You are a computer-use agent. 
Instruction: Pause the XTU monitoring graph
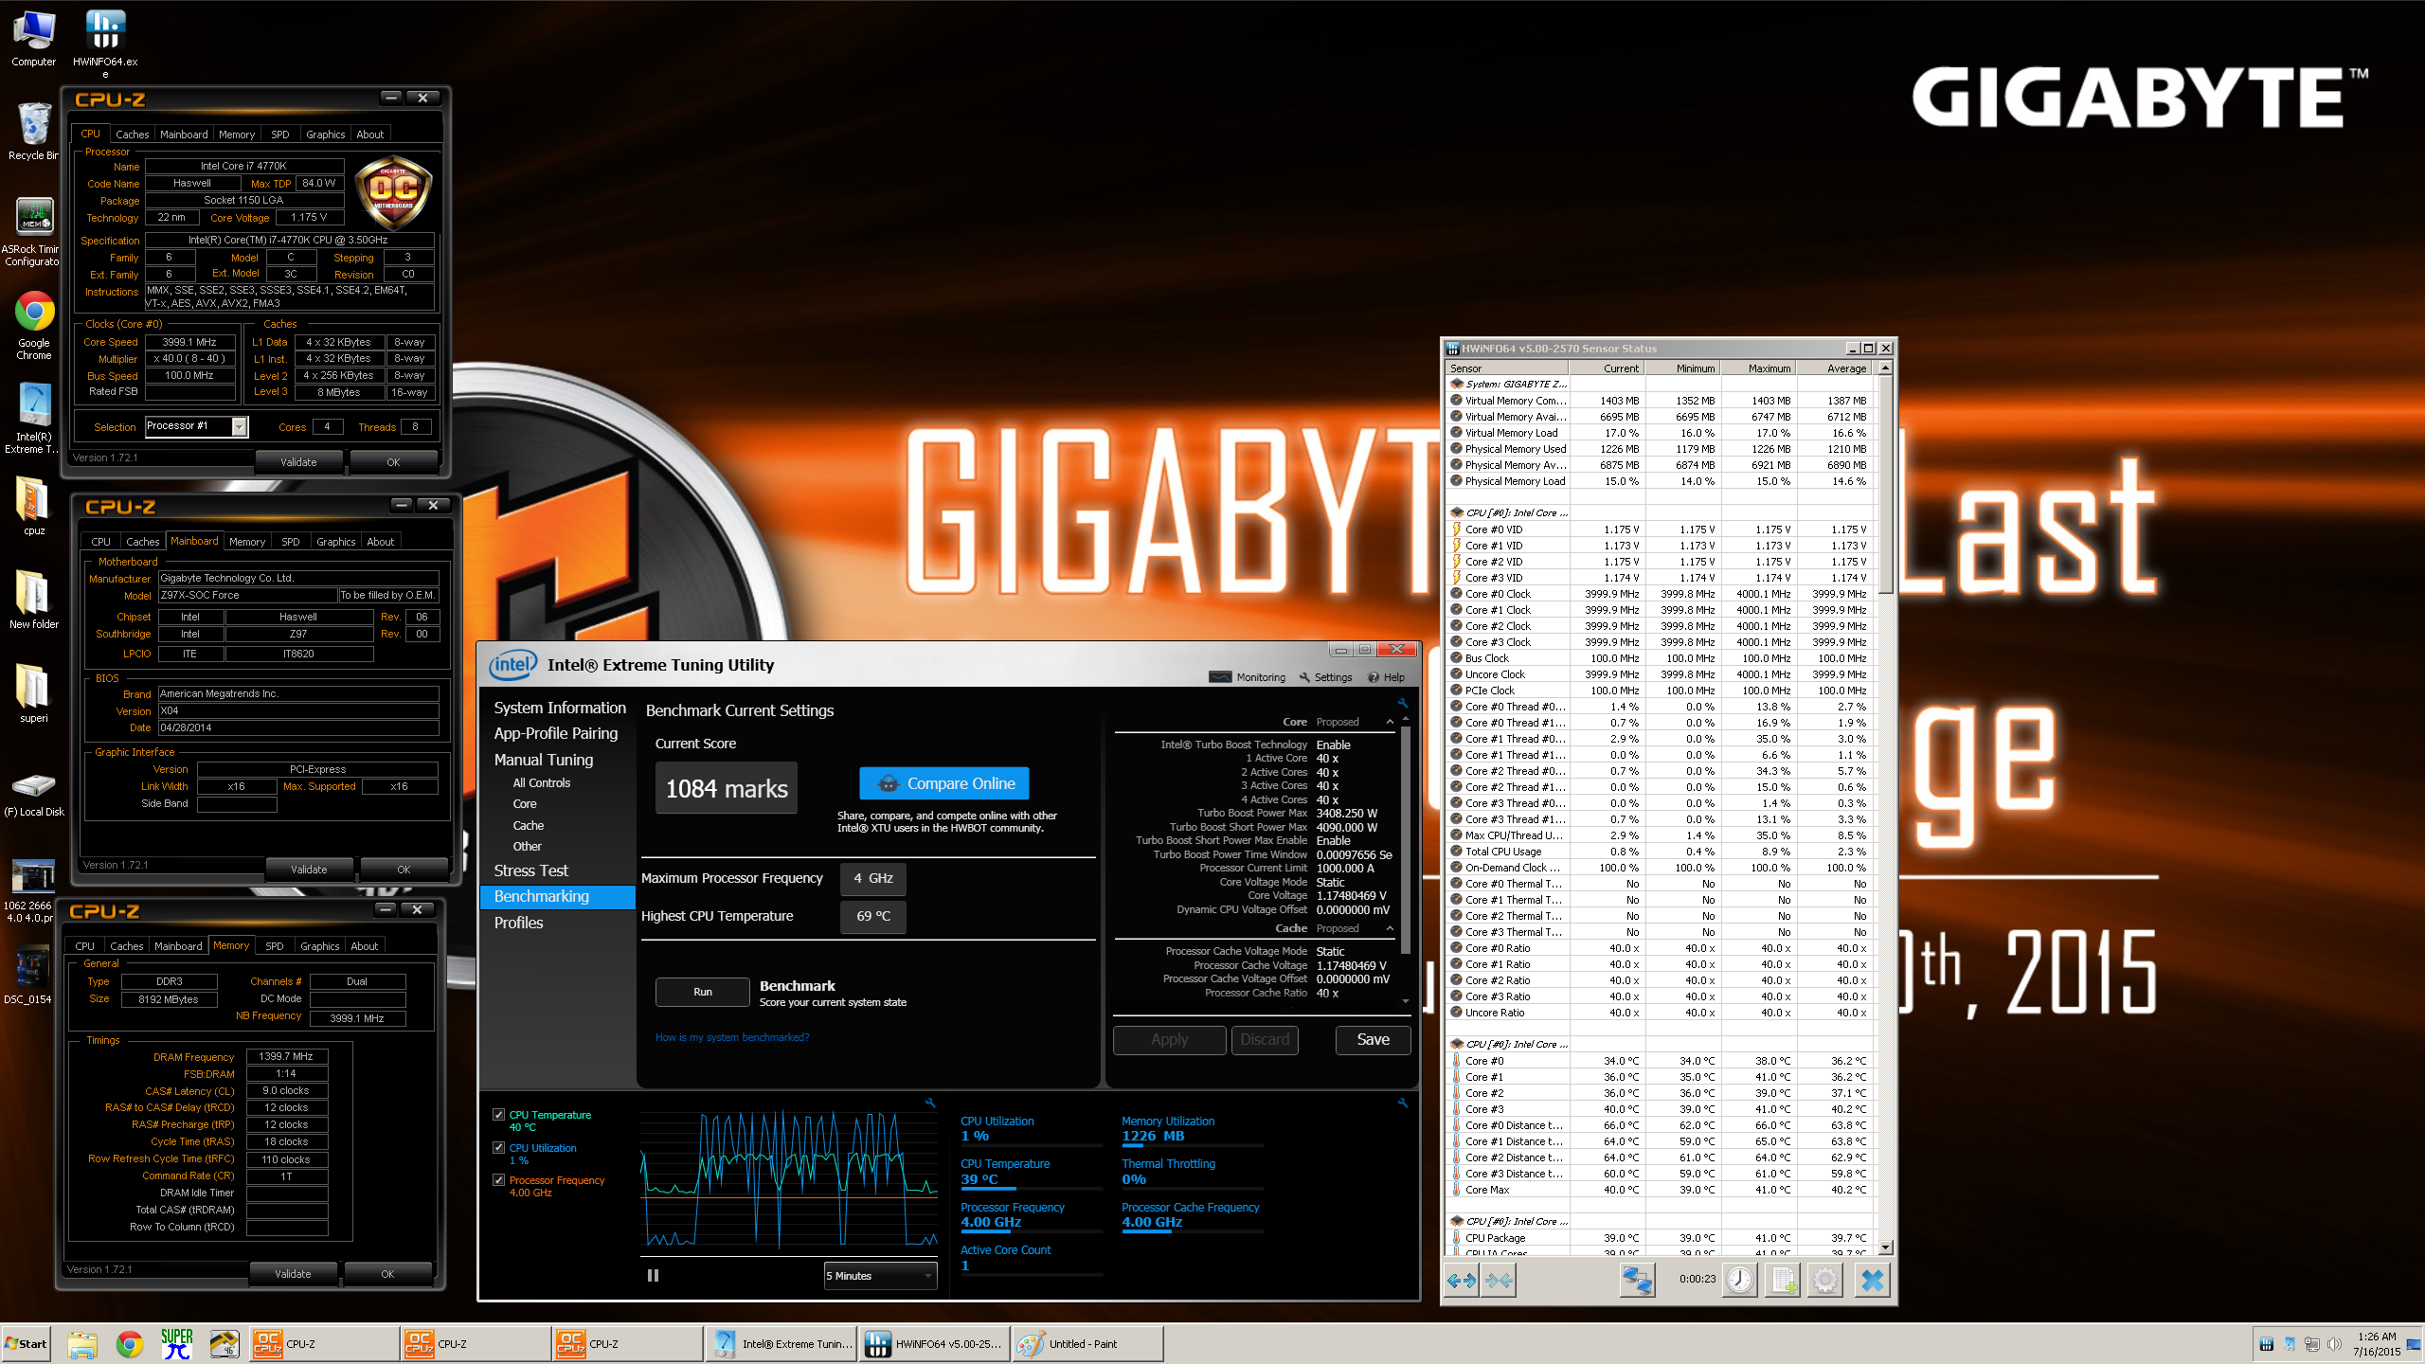653,1276
